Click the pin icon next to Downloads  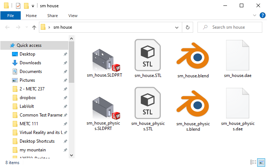click(65, 63)
